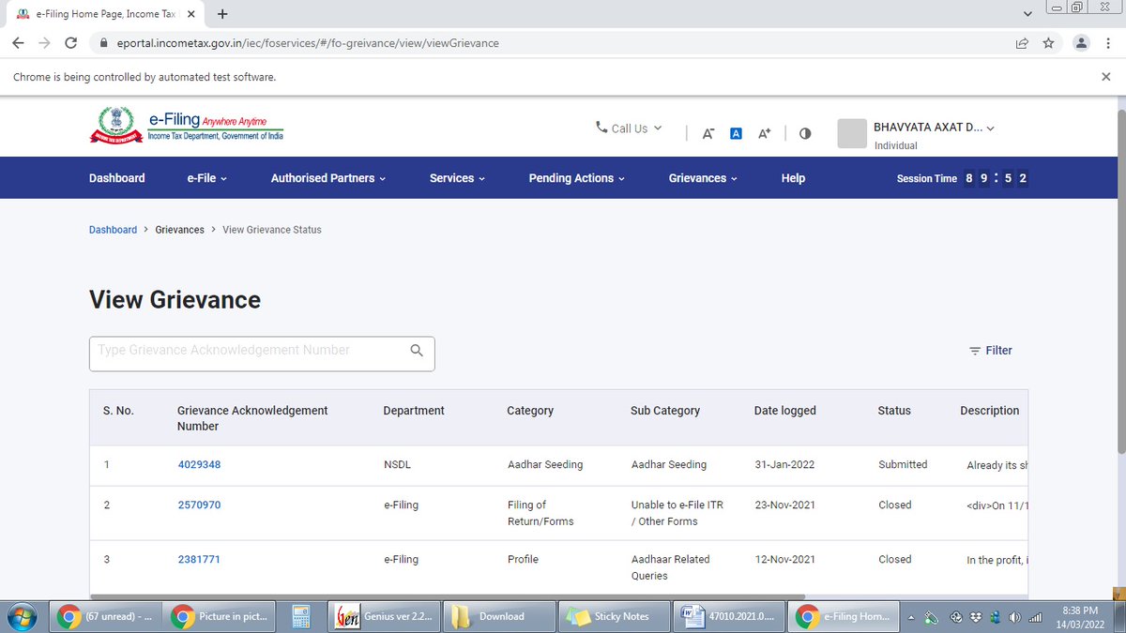Open the Dashboard menu item
Image resolution: width=1126 pixels, height=633 pixels.
click(117, 178)
